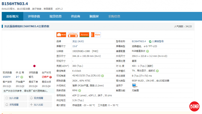Screen dimensions: 202x114
Task: Click the red 已停产 status icon
Action: pos(50,77)
